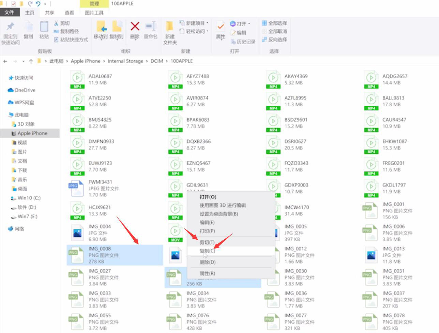
Task: Choose Set as desktop background (设置为桌面背景)
Action: pos(231,214)
